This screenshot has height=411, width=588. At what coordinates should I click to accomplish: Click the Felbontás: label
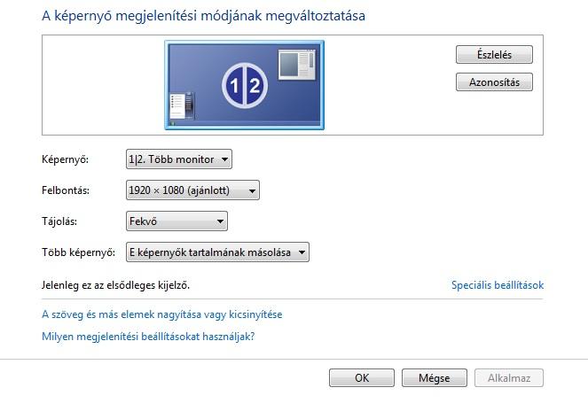tap(66, 190)
